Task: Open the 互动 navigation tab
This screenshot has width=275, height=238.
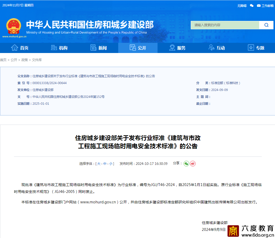Action: pos(217,48)
